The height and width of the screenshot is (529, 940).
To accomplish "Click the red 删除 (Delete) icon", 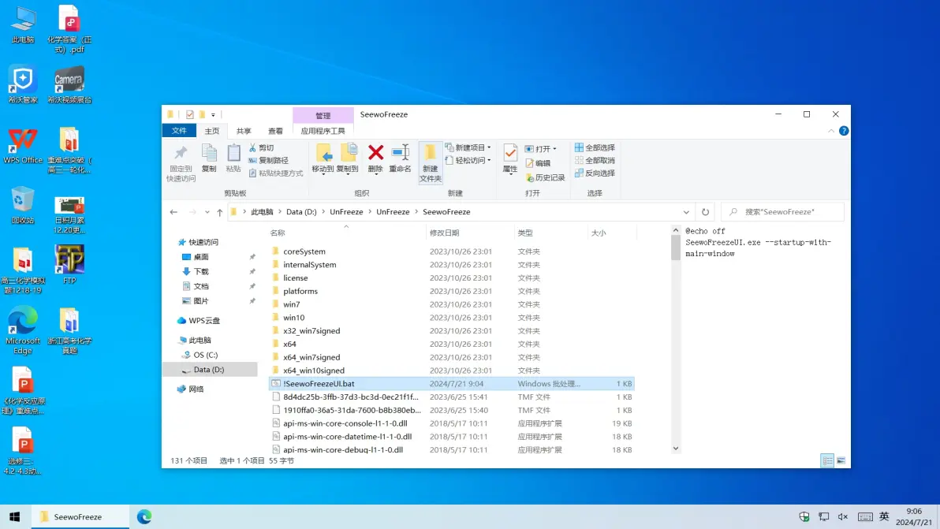I will point(375,157).
